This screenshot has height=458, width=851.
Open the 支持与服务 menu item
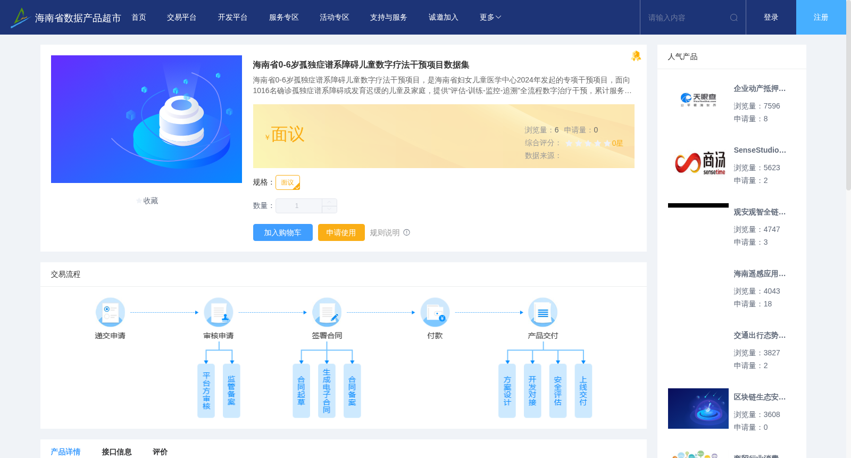click(389, 18)
